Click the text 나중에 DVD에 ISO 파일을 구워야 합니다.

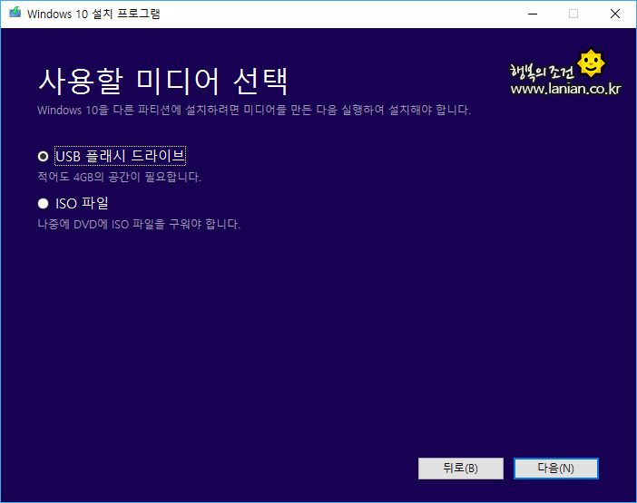(x=139, y=224)
